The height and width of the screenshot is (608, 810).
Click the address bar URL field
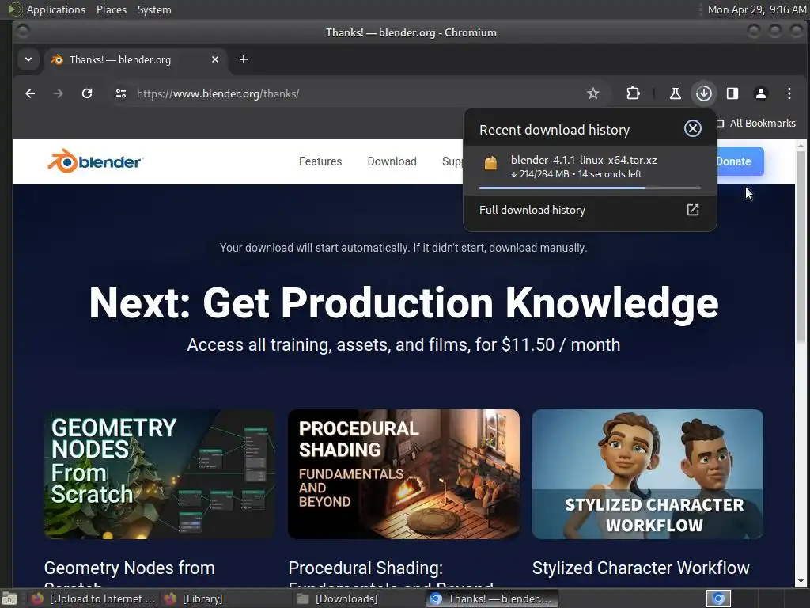pyautogui.click(x=357, y=93)
